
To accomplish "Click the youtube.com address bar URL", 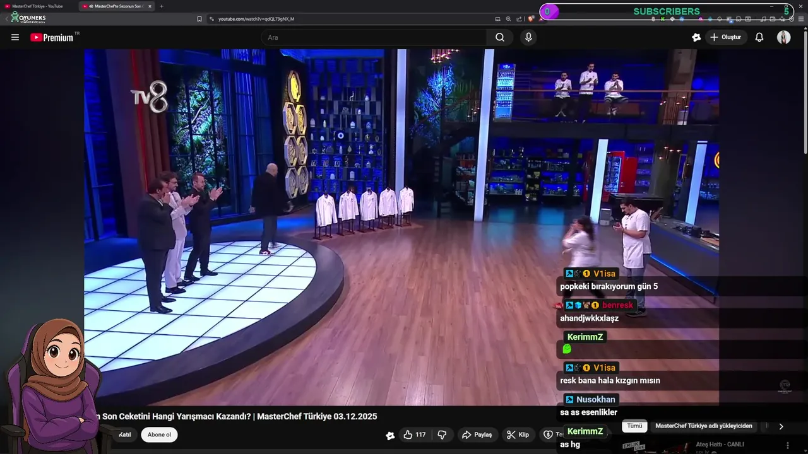I will [256, 19].
